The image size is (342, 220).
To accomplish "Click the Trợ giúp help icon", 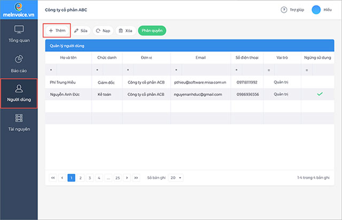I will 284,10.
